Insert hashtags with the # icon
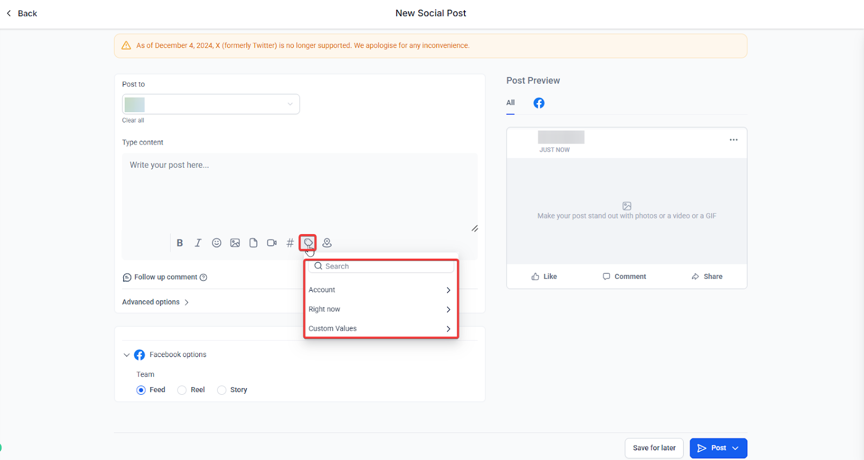Screen dimensions: 864x460 click(290, 243)
